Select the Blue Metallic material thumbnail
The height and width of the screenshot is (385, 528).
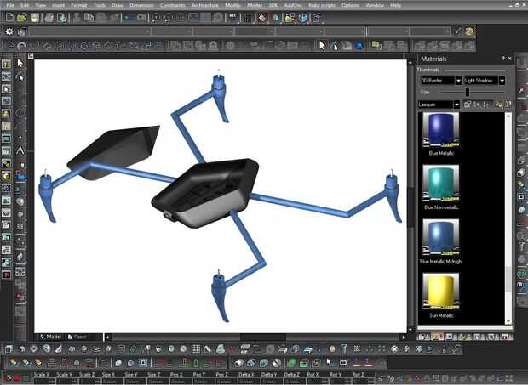[441, 130]
